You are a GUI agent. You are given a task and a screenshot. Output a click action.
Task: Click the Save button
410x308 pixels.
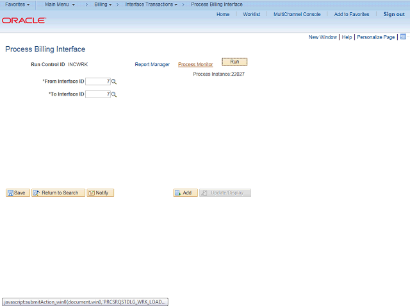(x=18, y=193)
